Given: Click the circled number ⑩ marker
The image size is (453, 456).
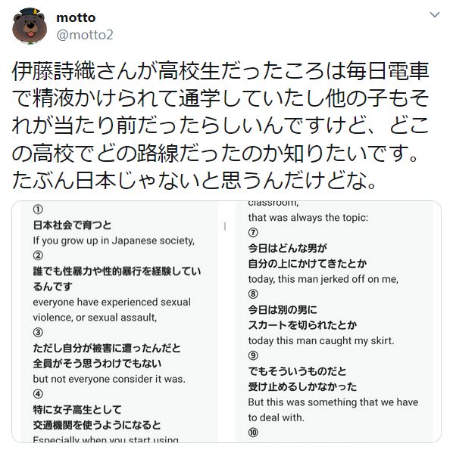Looking at the screenshot, I should coord(253,433).
